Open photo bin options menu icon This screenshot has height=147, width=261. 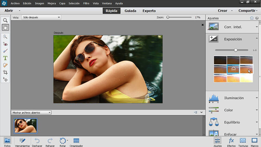[195, 112]
